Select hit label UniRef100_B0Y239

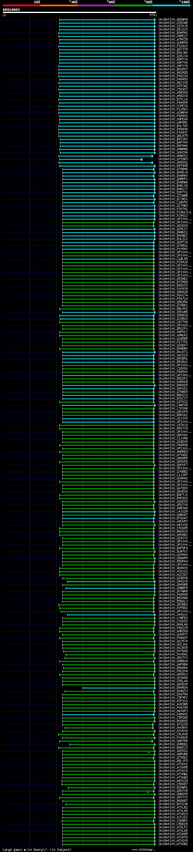click(x=173, y=804)
